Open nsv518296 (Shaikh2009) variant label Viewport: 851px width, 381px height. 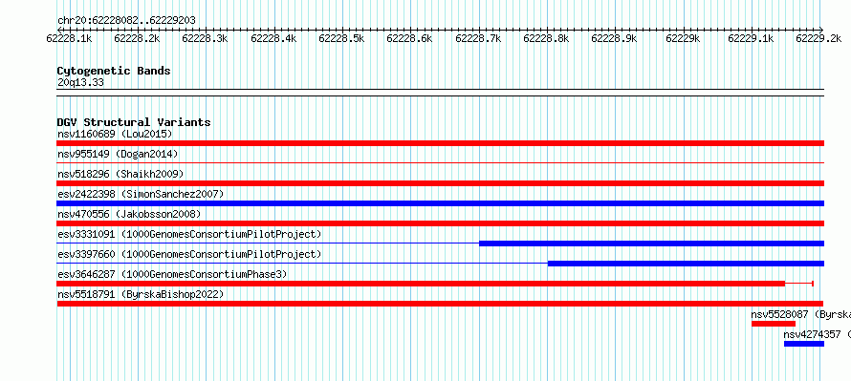pyautogui.click(x=120, y=174)
